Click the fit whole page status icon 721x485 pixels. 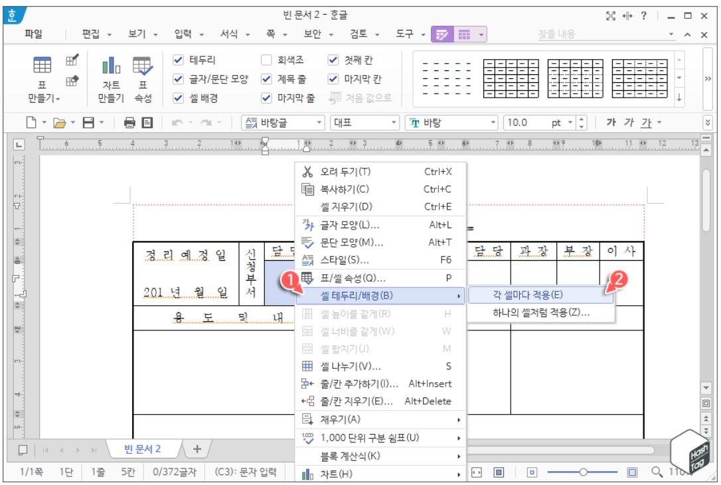click(x=499, y=472)
